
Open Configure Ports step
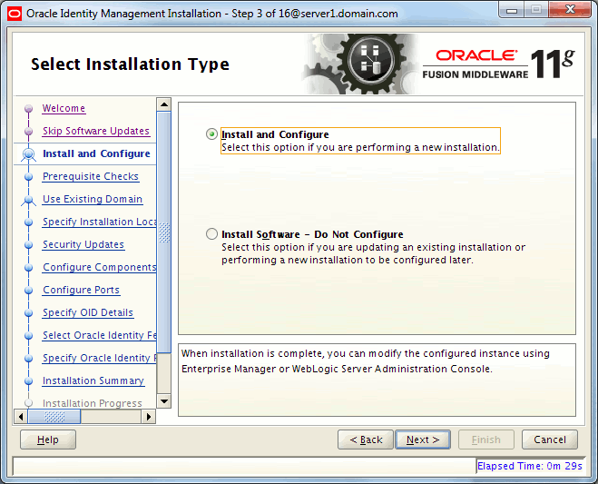[x=82, y=290]
